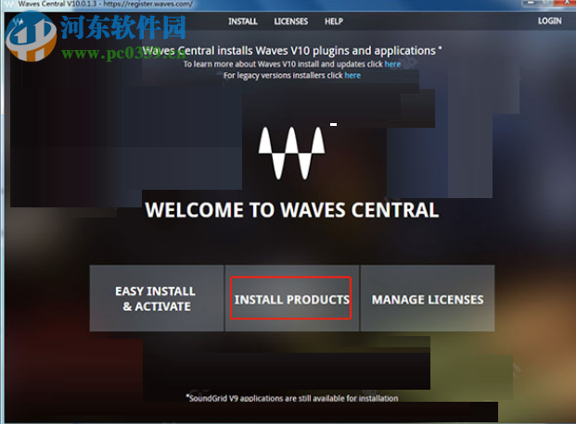Open the INSTALL menu tab
This screenshot has width=576, height=424.
click(243, 21)
